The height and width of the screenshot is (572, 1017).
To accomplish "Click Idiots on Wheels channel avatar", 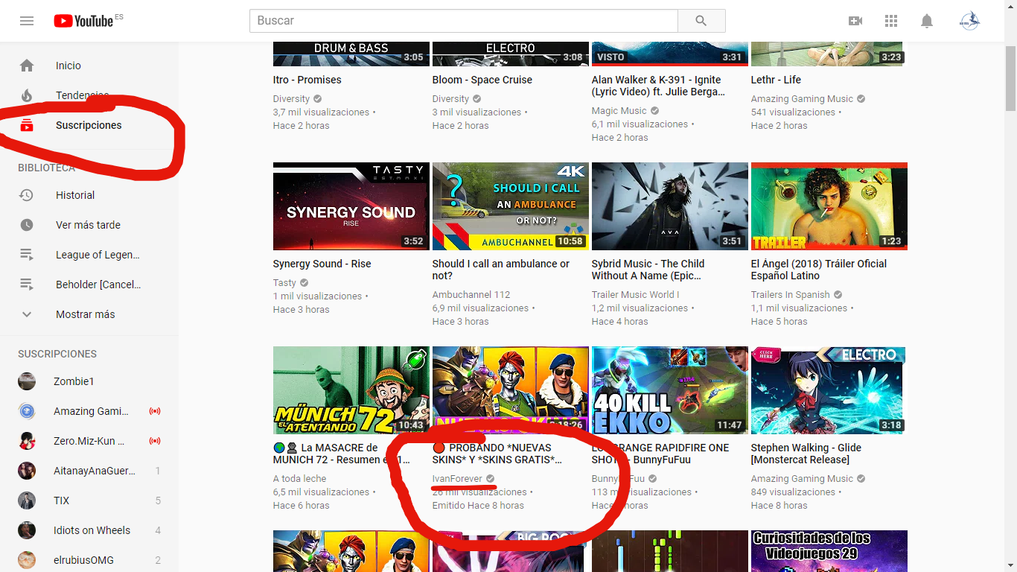I will pos(27,530).
